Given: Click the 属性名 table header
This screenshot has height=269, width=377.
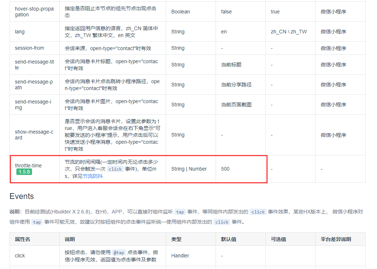Looking at the screenshot, I should coord(23,239).
